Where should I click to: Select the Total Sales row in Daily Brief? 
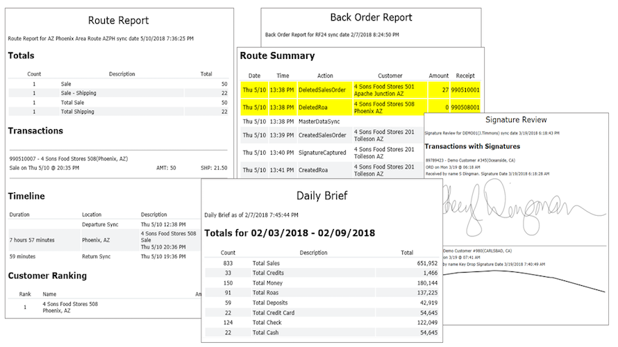pyautogui.click(x=321, y=263)
